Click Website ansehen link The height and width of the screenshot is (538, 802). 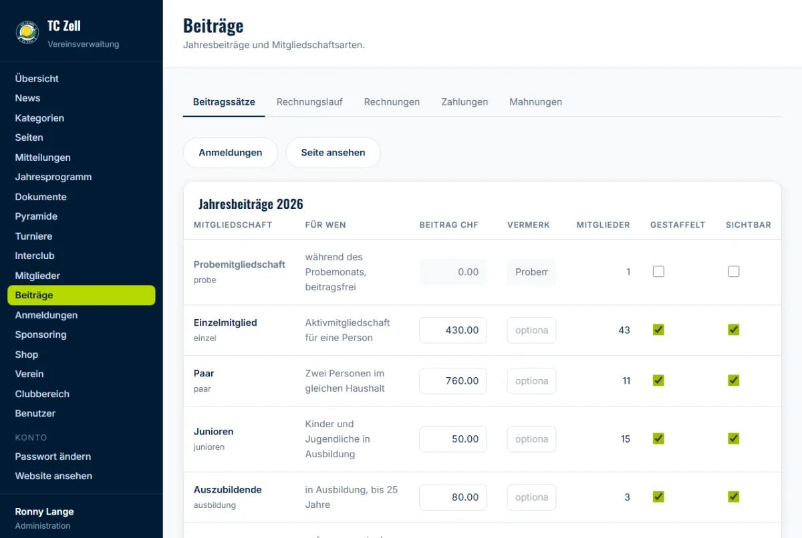(53, 476)
